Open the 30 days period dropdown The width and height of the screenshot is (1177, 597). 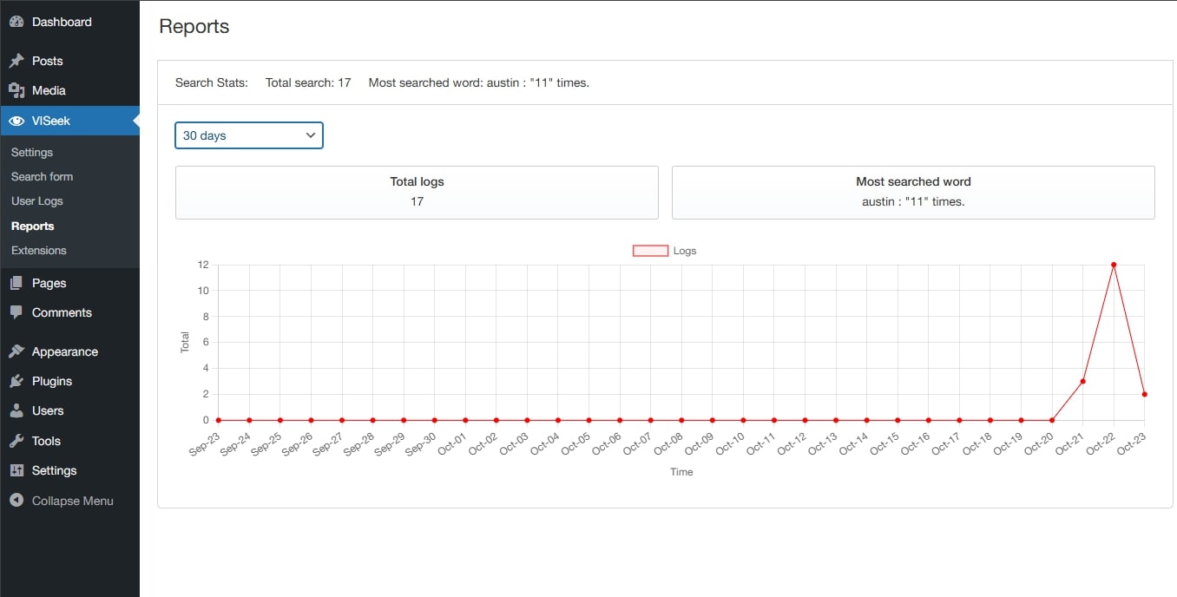click(x=249, y=135)
